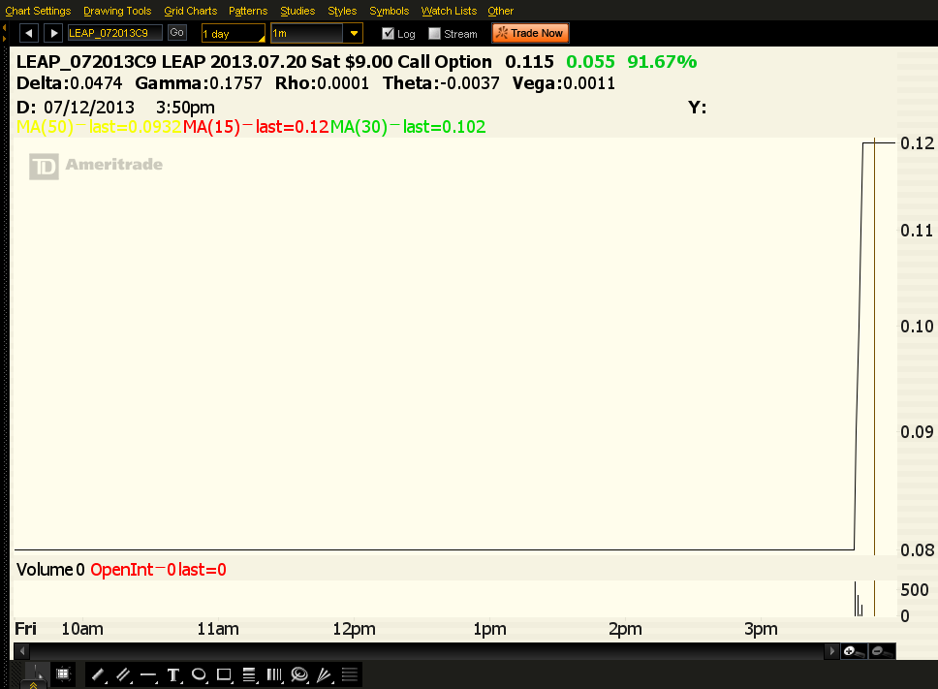Image resolution: width=938 pixels, height=689 pixels.
Task: Toggle the grid view icon in bottom toolbar
Action: tap(63, 673)
